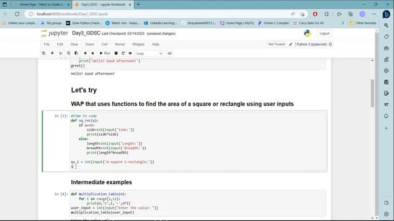This screenshot has width=394, height=221.
Task: Open the cell type Code dropdown
Action: (149, 53)
